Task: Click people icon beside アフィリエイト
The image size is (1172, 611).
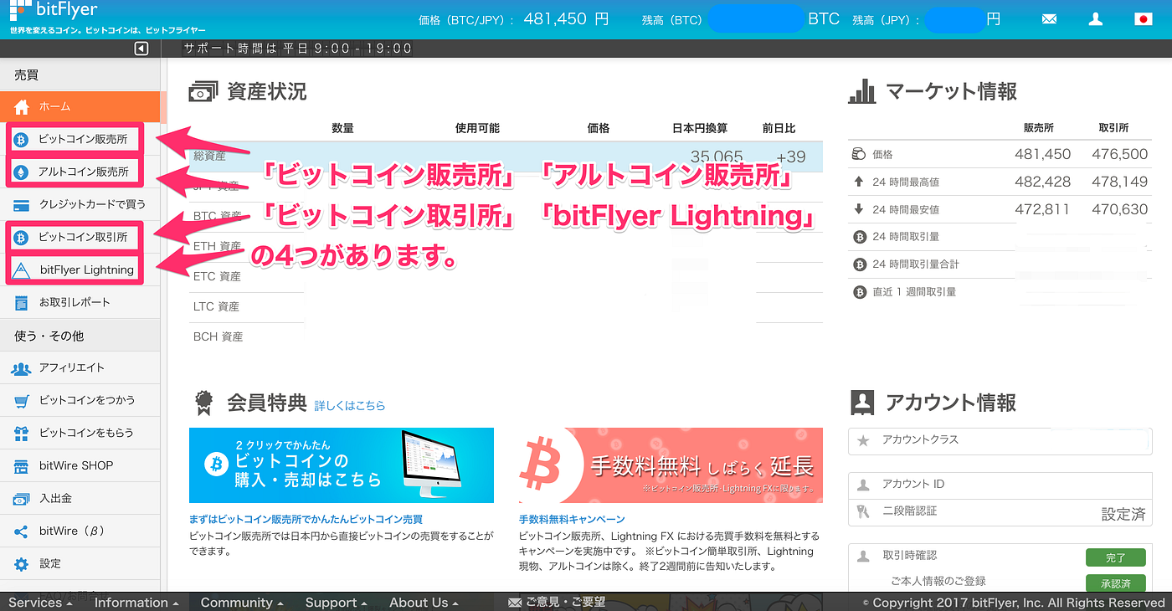Action: pyautogui.click(x=22, y=368)
